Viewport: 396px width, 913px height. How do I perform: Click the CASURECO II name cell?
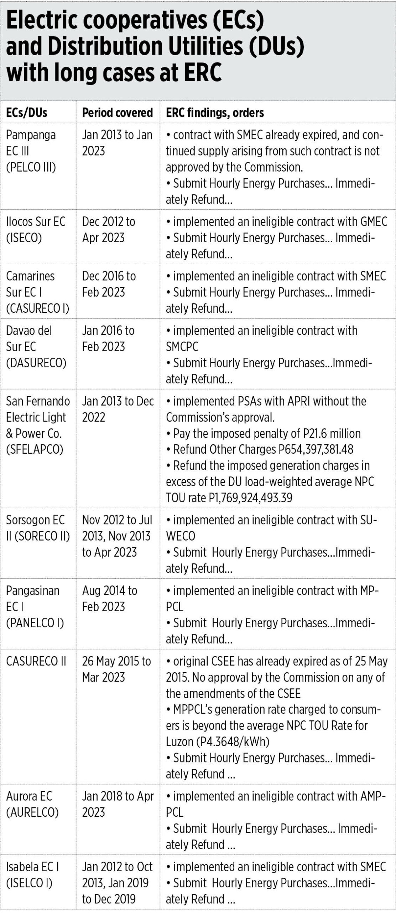(x=36, y=661)
